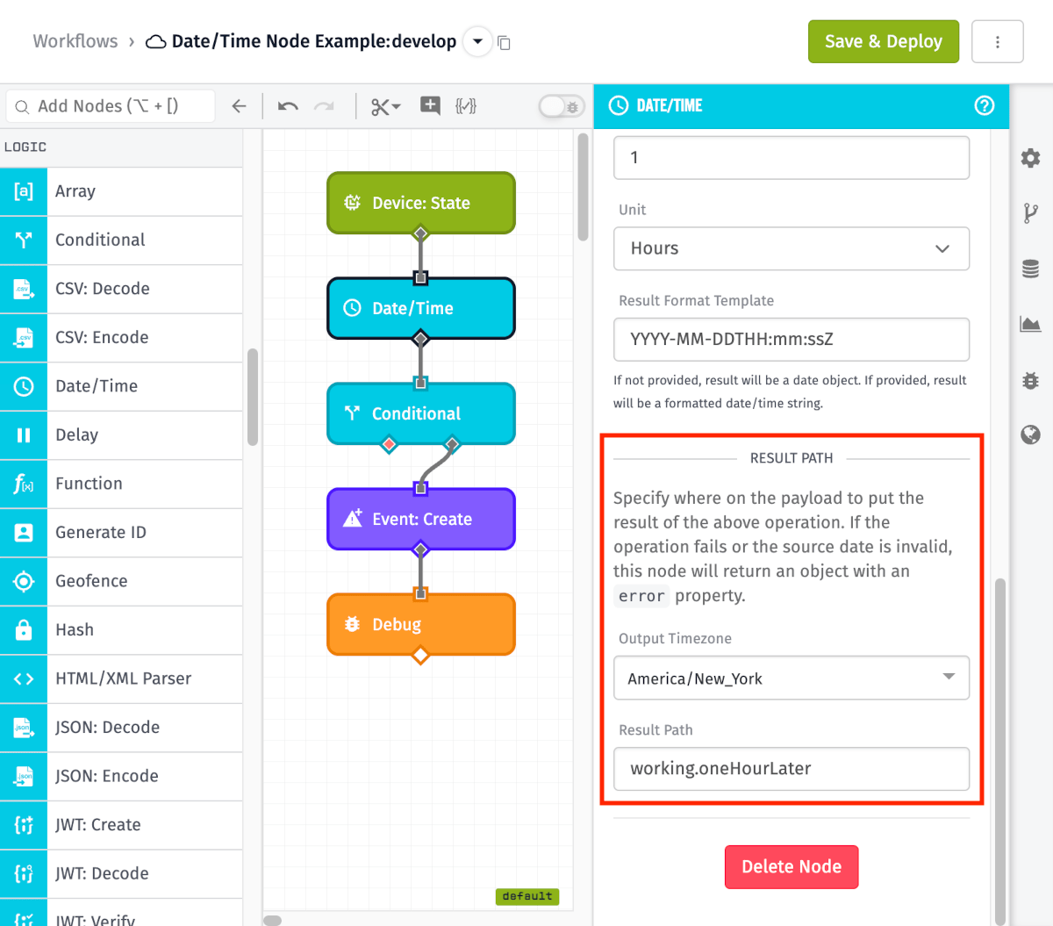Image resolution: width=1053 pixels, height=926 pixels.
Task: Open the more options kebab menu
Action: (998, 41)
